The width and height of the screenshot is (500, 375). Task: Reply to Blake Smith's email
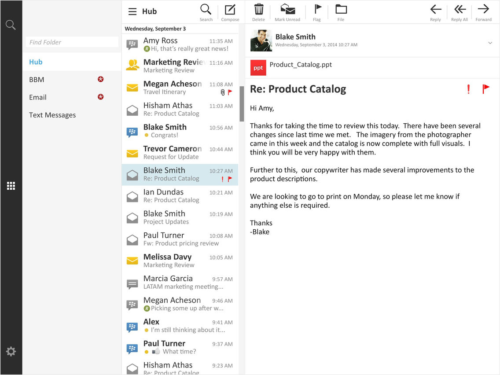(436, 12)
